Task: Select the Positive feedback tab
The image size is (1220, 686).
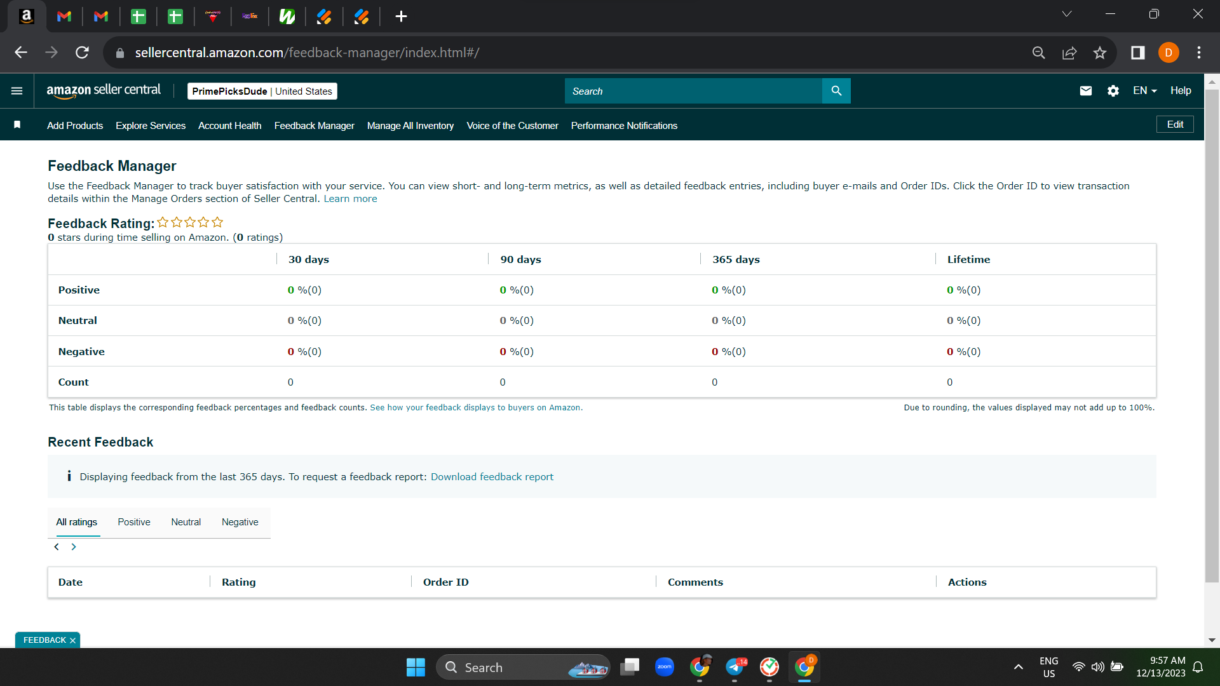Action: point(134,522)
